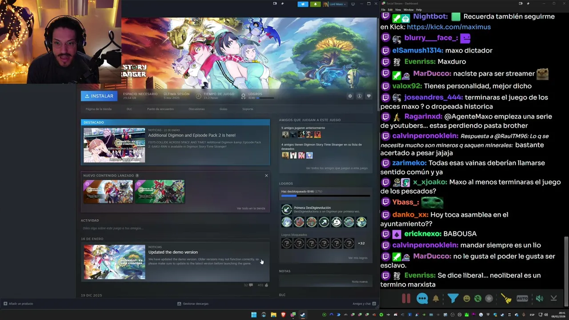Click the Steam taskbar icon
This screenshot has width=569, height=320.
(x=303, y=315)
